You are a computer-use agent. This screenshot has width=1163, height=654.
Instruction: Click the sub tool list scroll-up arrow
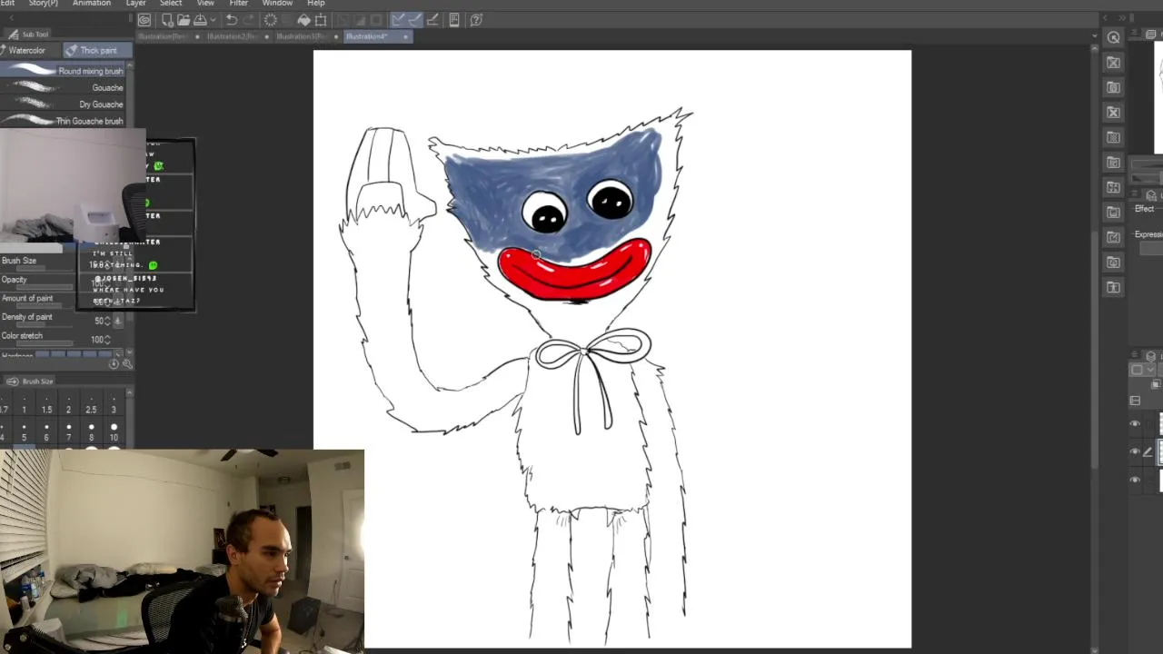tap(130, 66)
